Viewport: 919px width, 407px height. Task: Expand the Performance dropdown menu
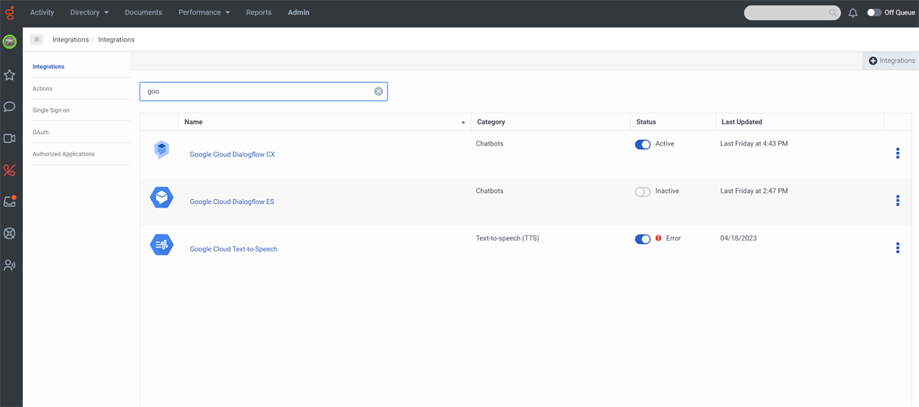(204, 13)
